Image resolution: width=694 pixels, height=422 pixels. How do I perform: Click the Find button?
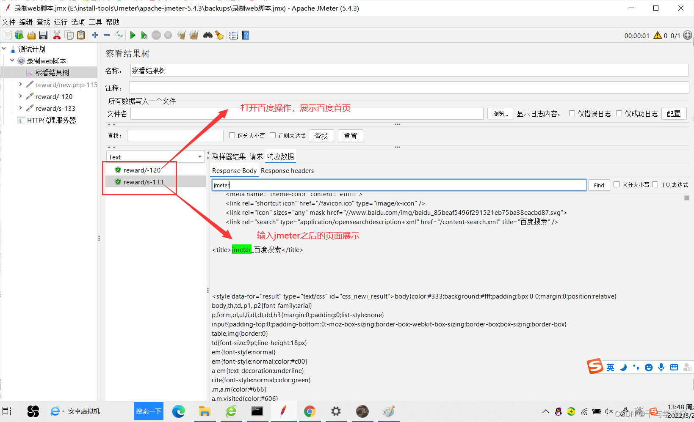click(x=599, y=185)
